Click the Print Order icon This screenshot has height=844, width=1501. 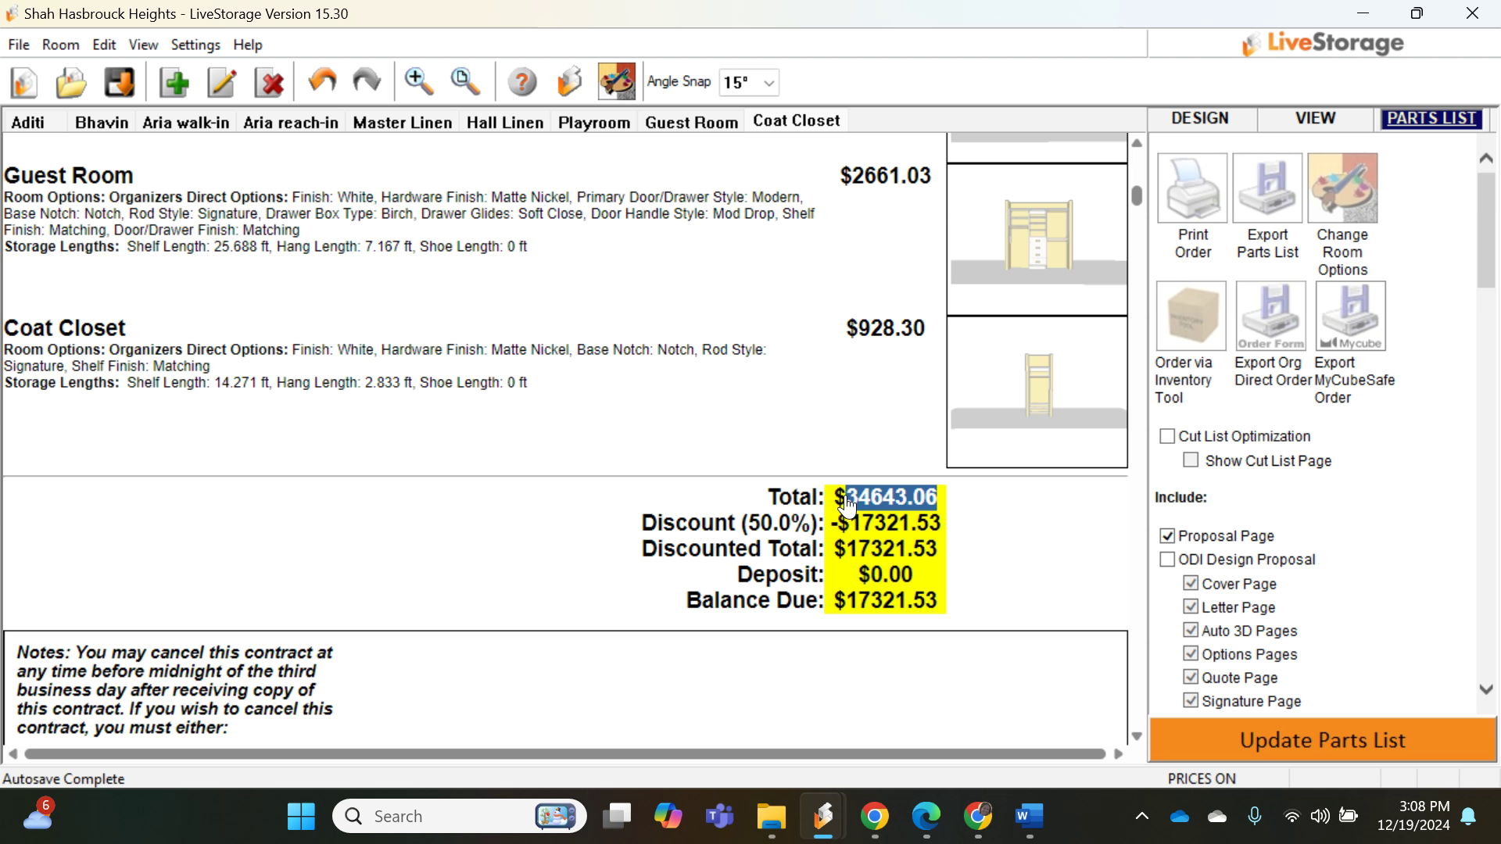click(1191, 188)
